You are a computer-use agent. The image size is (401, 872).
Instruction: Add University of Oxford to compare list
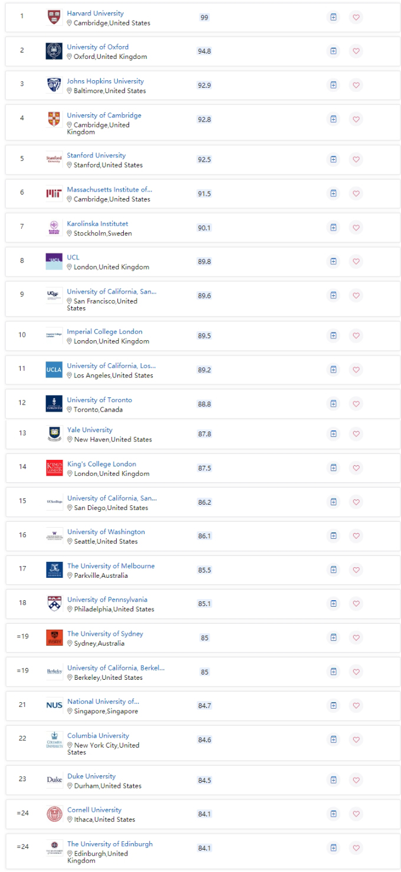[x=333, y=51]
